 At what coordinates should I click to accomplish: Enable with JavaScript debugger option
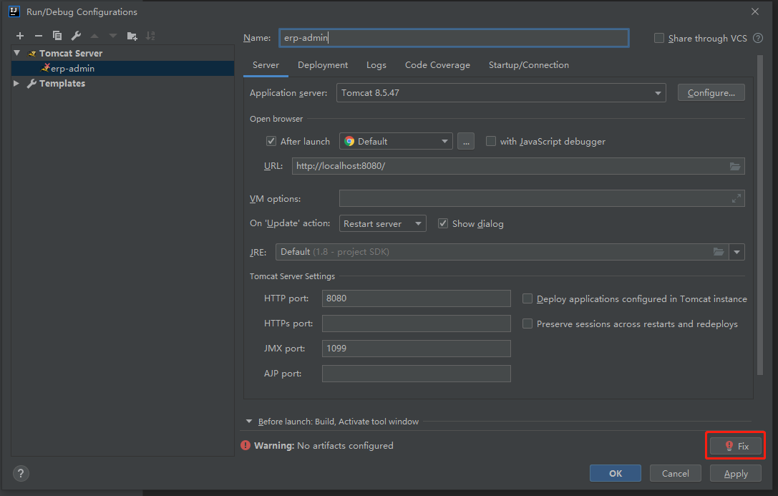(x=491, y=142)
